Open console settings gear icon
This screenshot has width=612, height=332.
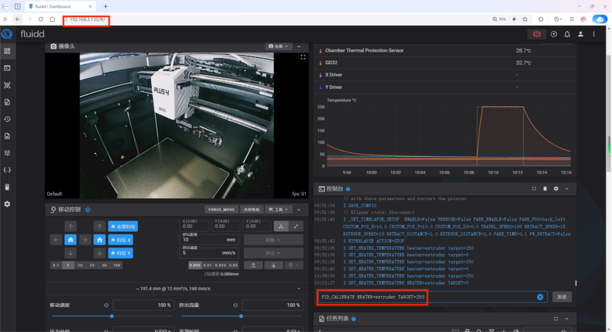click(x=556, y=189)
